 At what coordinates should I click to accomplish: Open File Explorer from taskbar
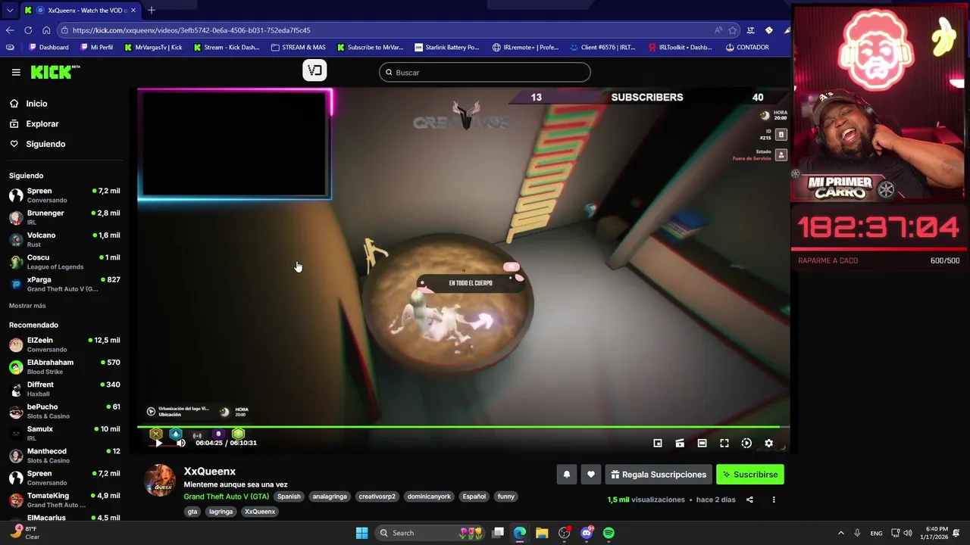tap(542, 533)
